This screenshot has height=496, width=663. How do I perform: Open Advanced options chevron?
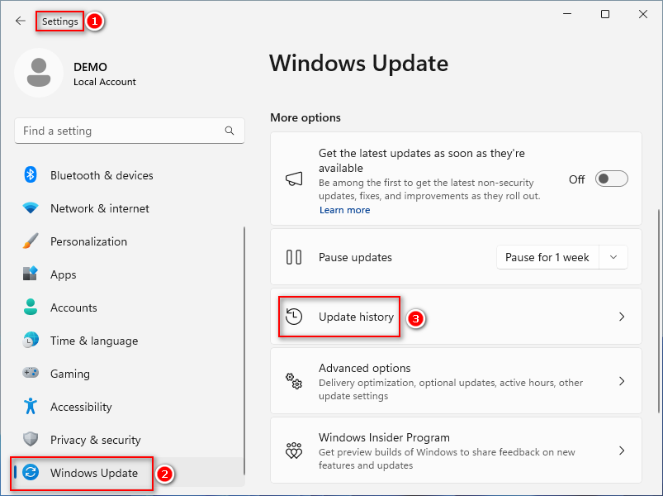click(x=622, y=381)
